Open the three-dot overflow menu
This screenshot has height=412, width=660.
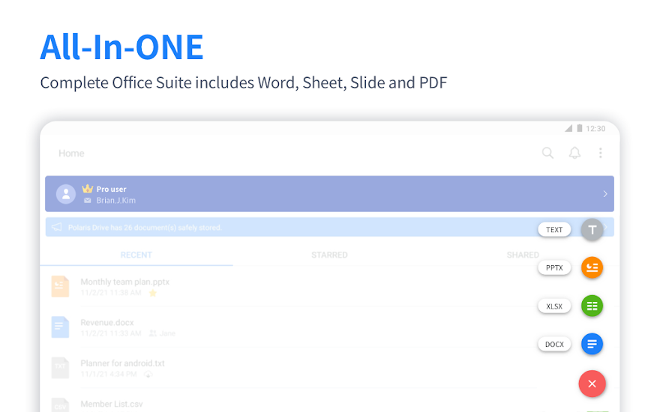coord(600,153)
